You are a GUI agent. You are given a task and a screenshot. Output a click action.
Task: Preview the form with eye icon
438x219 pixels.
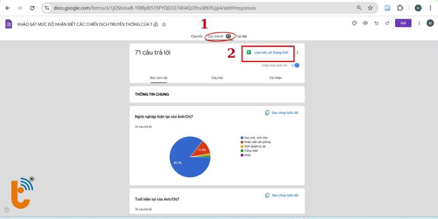pos(365,23)
